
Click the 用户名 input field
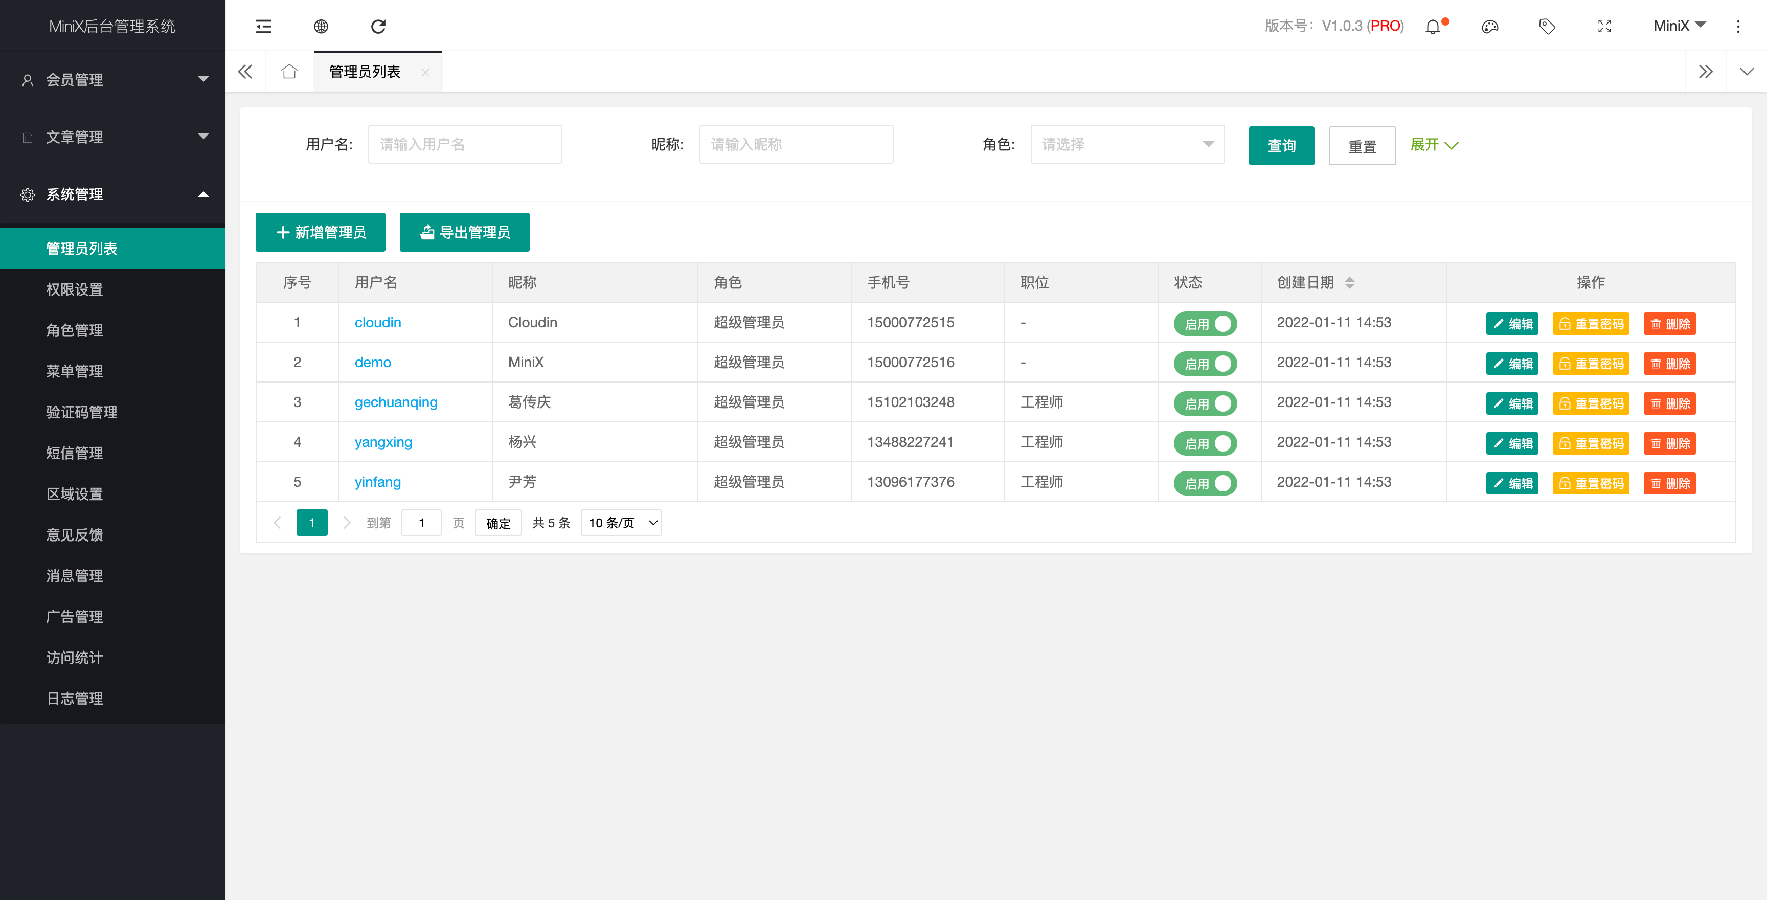[464, 144]
